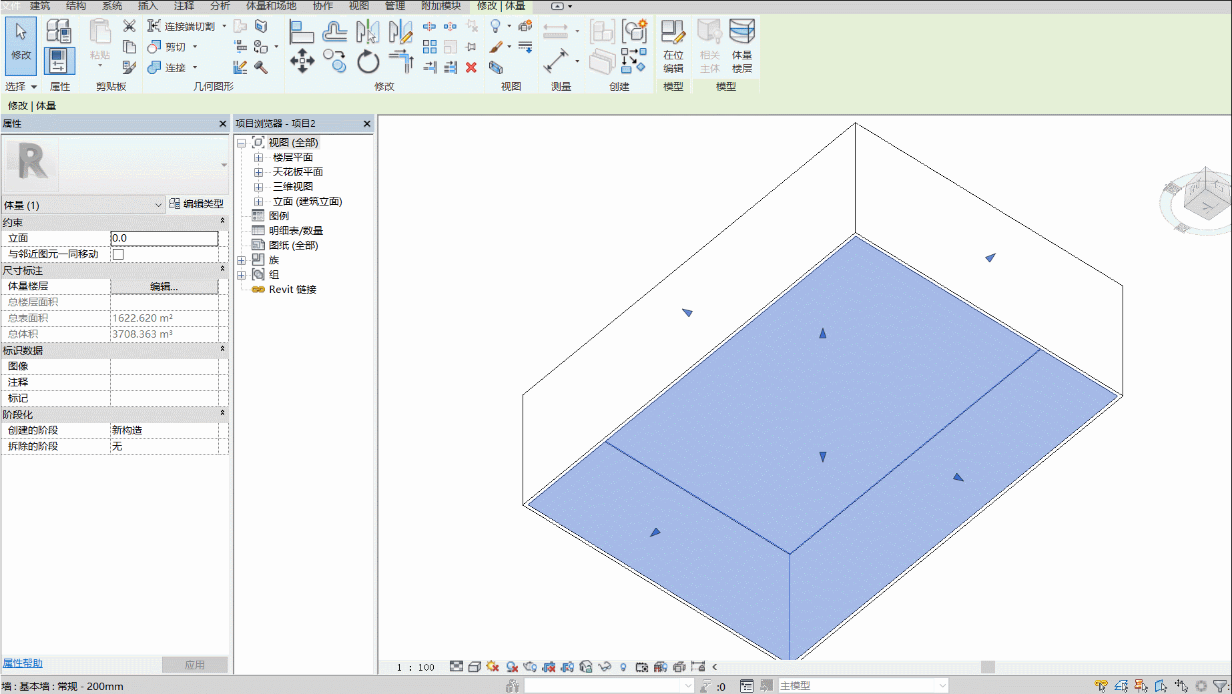The image size is (1232, 694).
Task: Expand the 3D Views tree node
Action: point(258,187)
